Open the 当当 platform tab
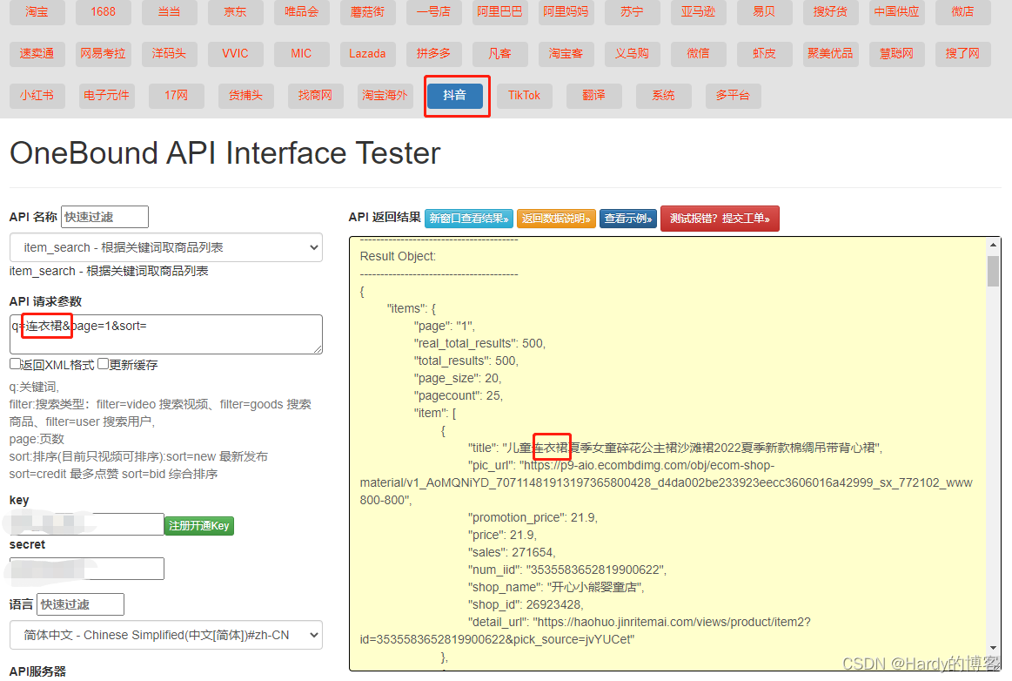 [x=169, y=11]
